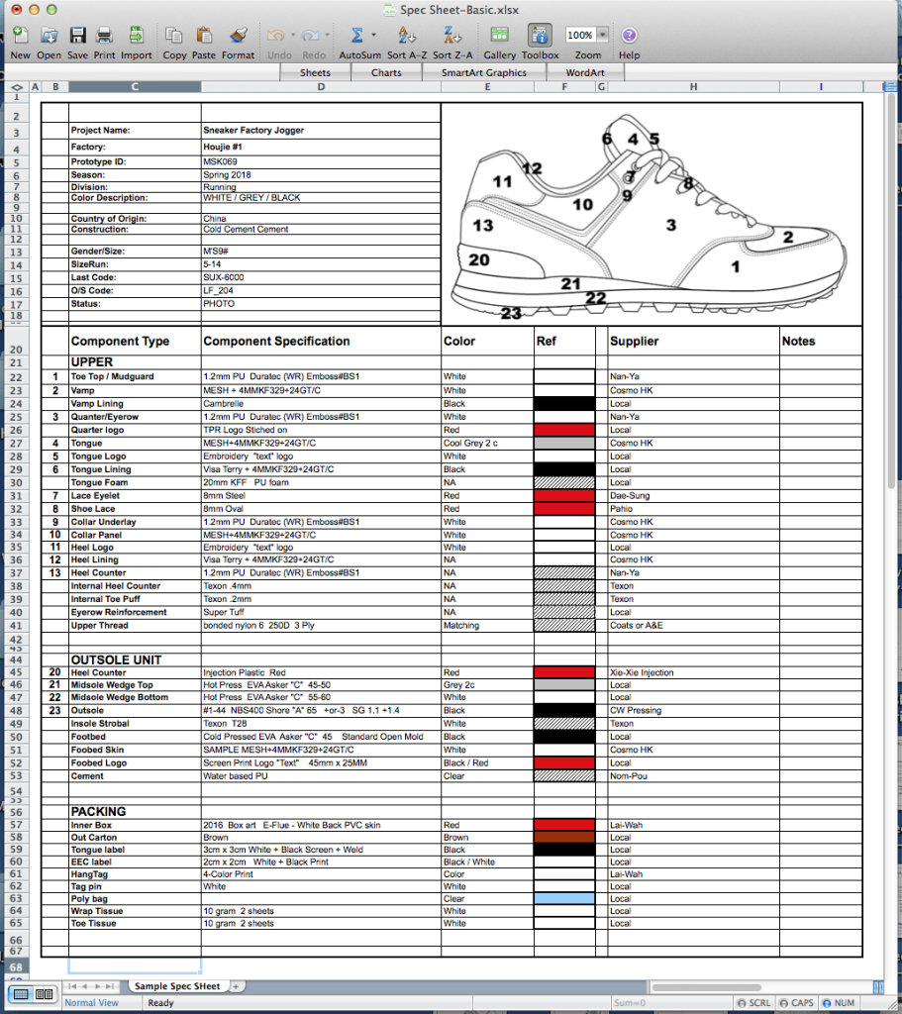The height and width of the screenshot is (1014, 902).
Task: Toggle the CAPS indicator in the status bar
Action: coord(796,1003)
